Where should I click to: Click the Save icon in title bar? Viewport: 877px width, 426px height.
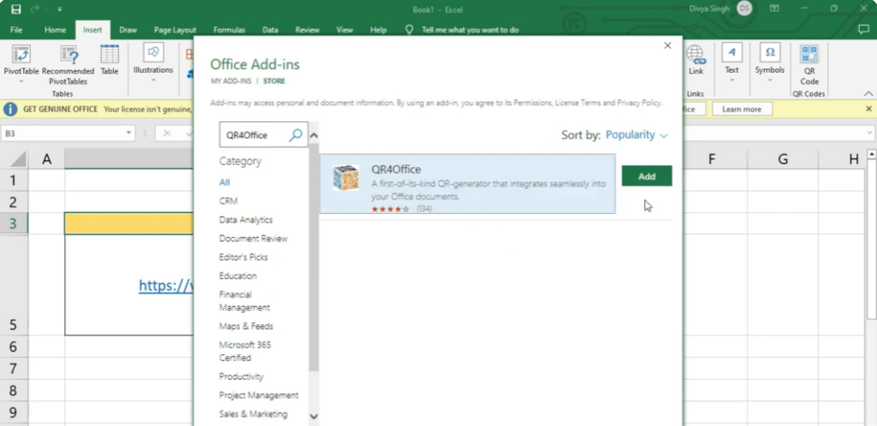pos(15,9)
